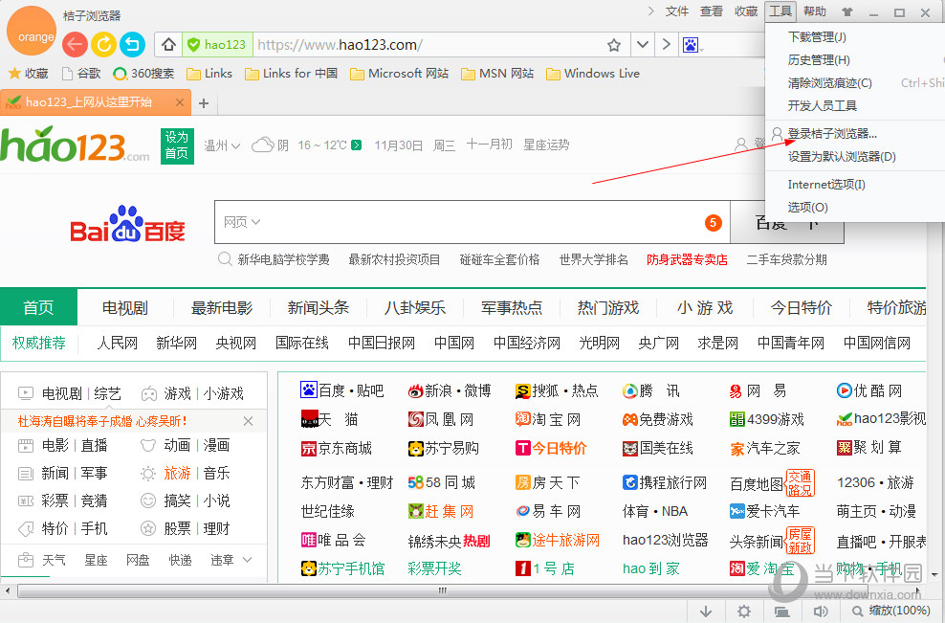The height and width of the screenshot is (623, 945).
Task: Click the 设为首页 button
Action: pyautogui.click(x=176, y=145)
